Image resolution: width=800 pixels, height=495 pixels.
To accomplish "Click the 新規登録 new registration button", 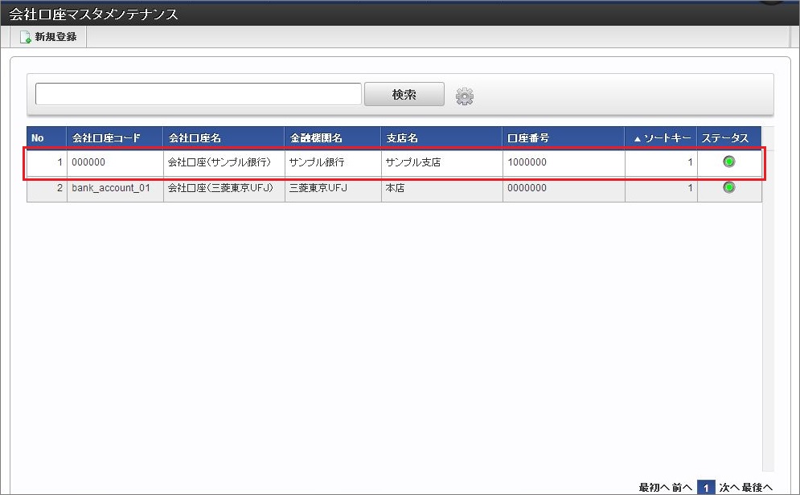I will (x=48, y=37).
